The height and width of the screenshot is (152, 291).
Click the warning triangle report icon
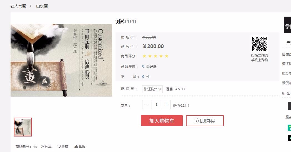pos(76,146)
